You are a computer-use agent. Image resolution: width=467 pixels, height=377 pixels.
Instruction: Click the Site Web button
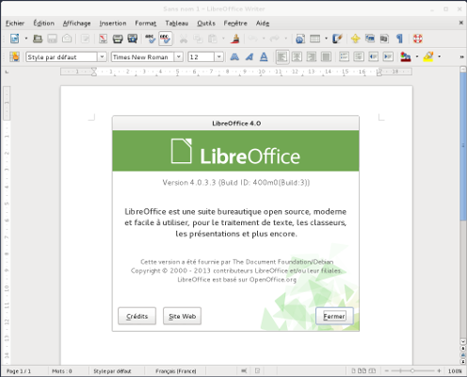182,316
